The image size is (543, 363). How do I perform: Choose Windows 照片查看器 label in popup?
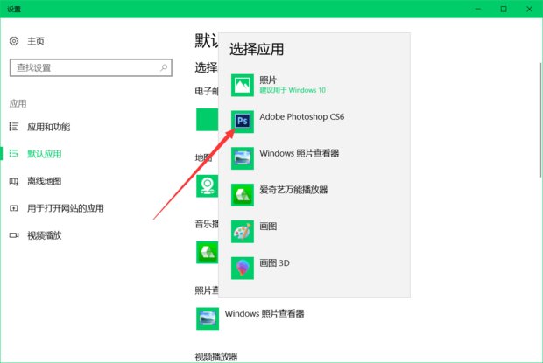pyautogui.click(x=300, y=153)
